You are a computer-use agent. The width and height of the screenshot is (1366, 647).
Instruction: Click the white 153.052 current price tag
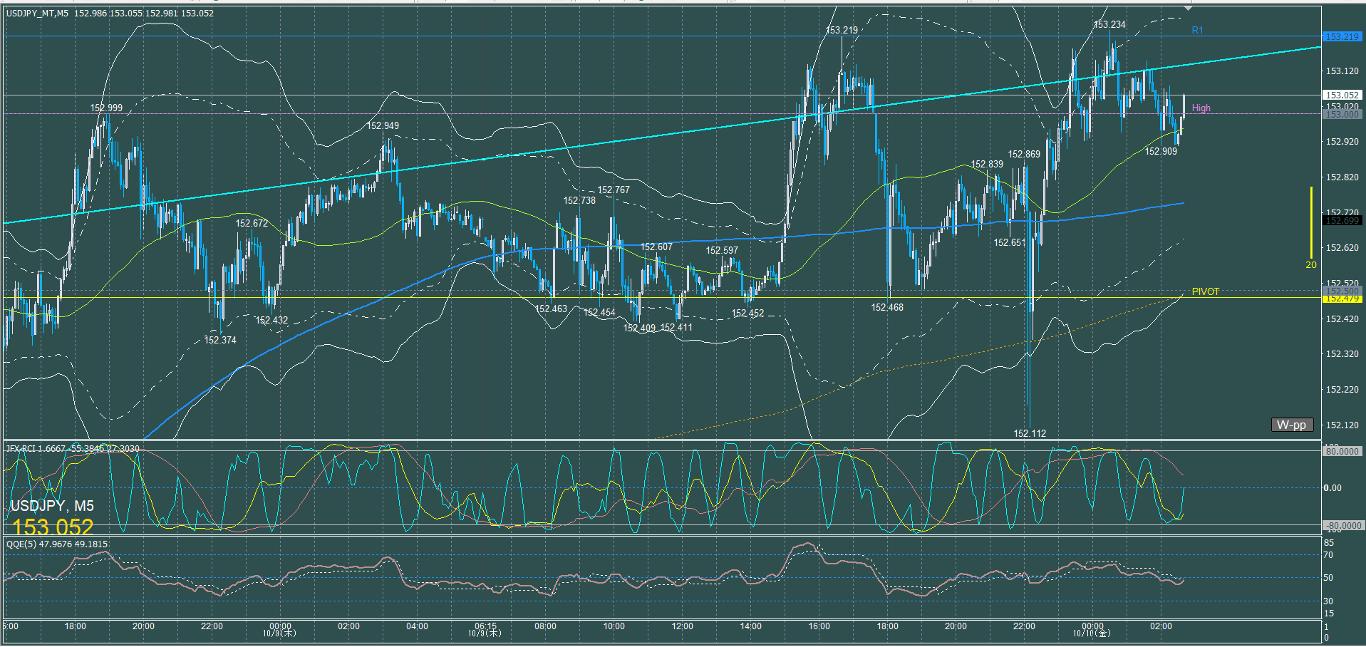pos(1342,95)
